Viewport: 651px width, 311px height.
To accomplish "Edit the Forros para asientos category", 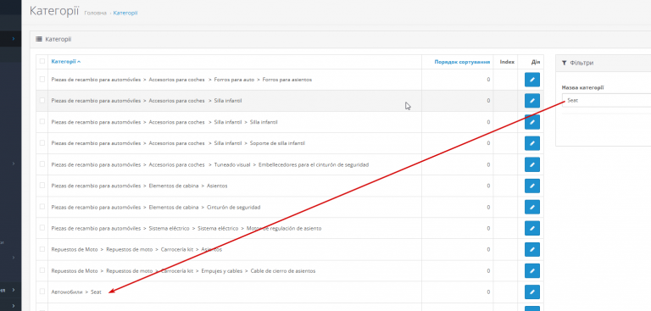I will pos(531,80).
